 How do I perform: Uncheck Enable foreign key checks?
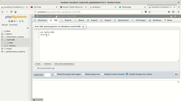(127, 74)
